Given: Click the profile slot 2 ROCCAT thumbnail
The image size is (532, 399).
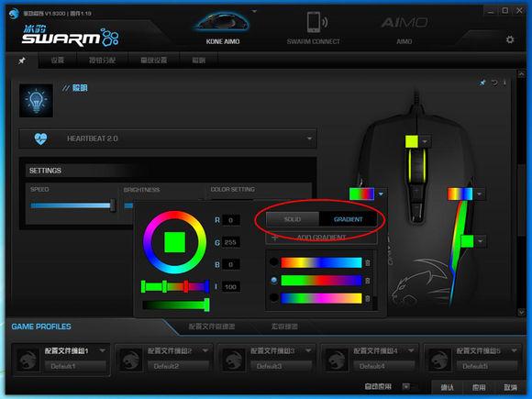Looking at the screenshot, I should pos(131,360).
